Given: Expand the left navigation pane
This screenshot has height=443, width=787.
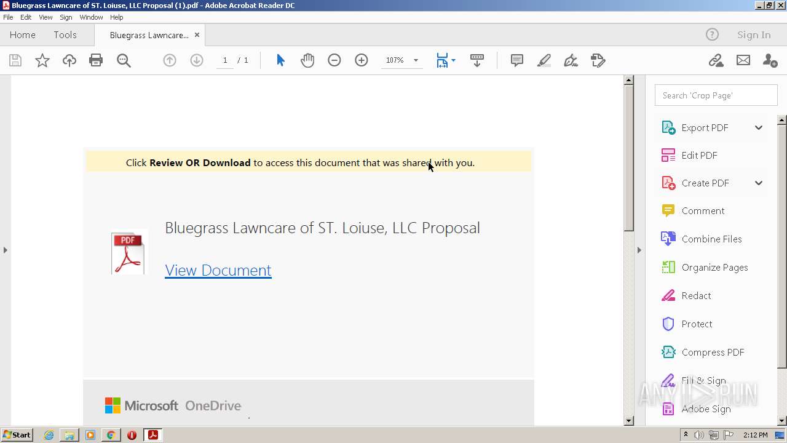Looking at the screenshot, I should click(5, 250).
